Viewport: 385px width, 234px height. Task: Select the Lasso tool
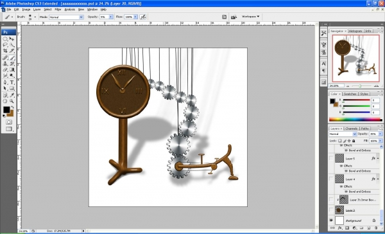coord(5,45)
